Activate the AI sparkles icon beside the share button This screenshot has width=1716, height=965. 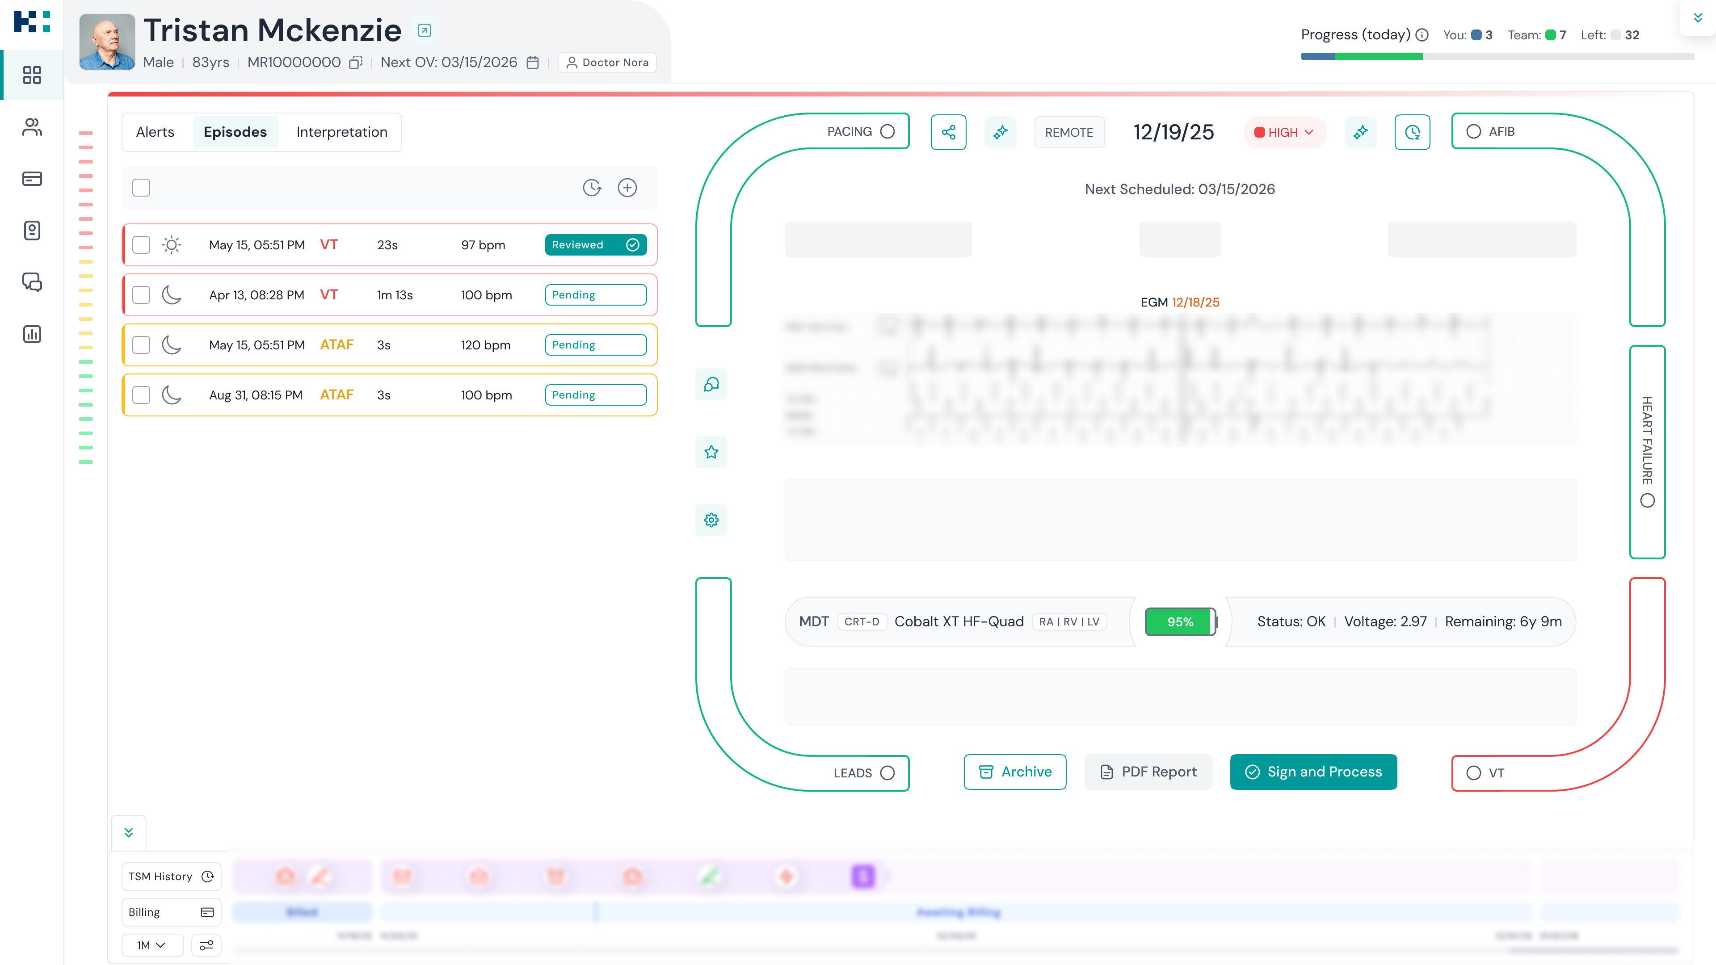pos(1000,132)
